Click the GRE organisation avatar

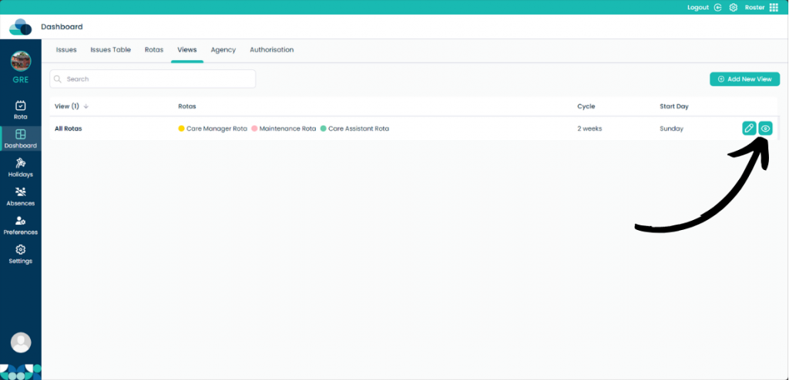click(21, 62)
